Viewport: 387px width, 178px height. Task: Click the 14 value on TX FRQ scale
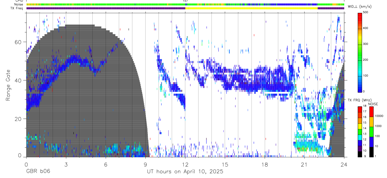point(365,128)
